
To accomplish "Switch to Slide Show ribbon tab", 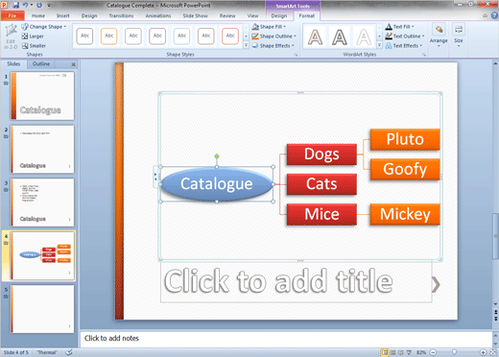I will 195,15.
